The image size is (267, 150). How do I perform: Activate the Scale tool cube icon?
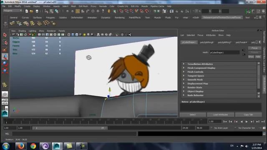[5, 71]
